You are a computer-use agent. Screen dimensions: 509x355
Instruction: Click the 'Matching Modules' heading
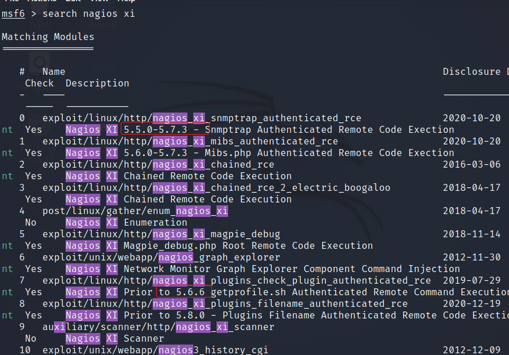tap(48, 37)
